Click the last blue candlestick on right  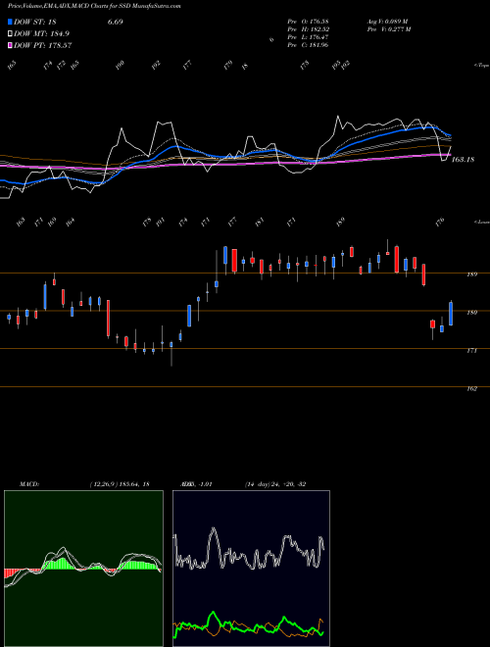coord(451,314)
